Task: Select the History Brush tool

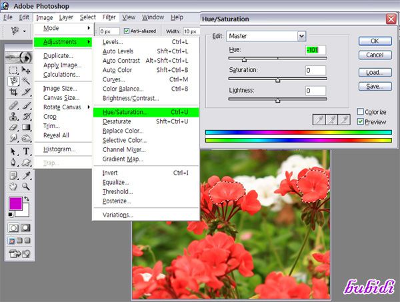Action: click(26, 116)
